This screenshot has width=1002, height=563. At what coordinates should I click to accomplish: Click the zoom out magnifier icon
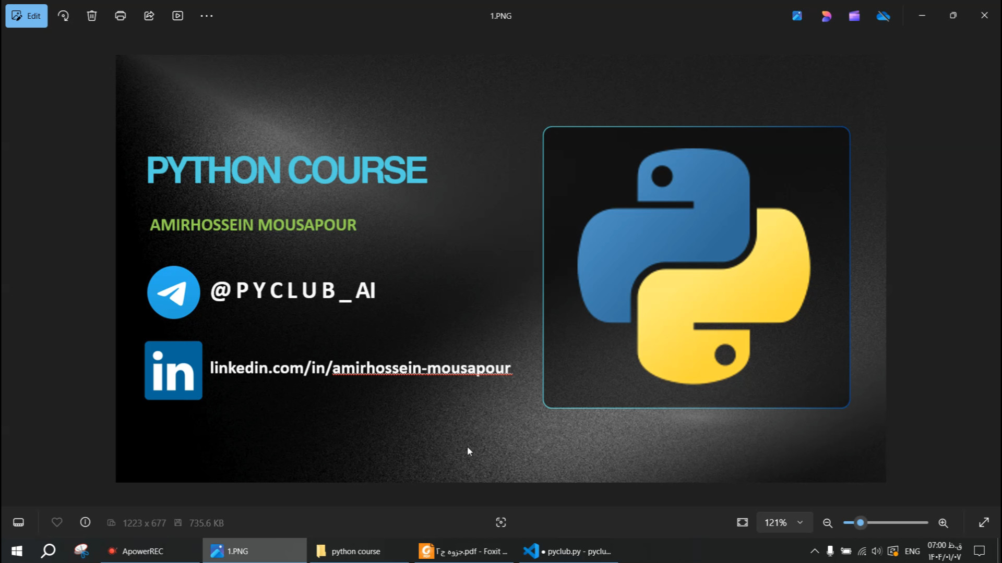pos(828,523)
